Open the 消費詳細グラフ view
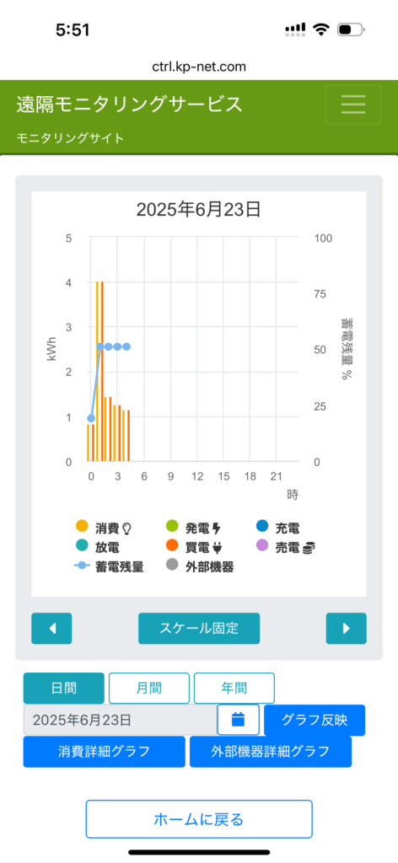This screenshot has height=863, width=398. [x=104, y=751]
